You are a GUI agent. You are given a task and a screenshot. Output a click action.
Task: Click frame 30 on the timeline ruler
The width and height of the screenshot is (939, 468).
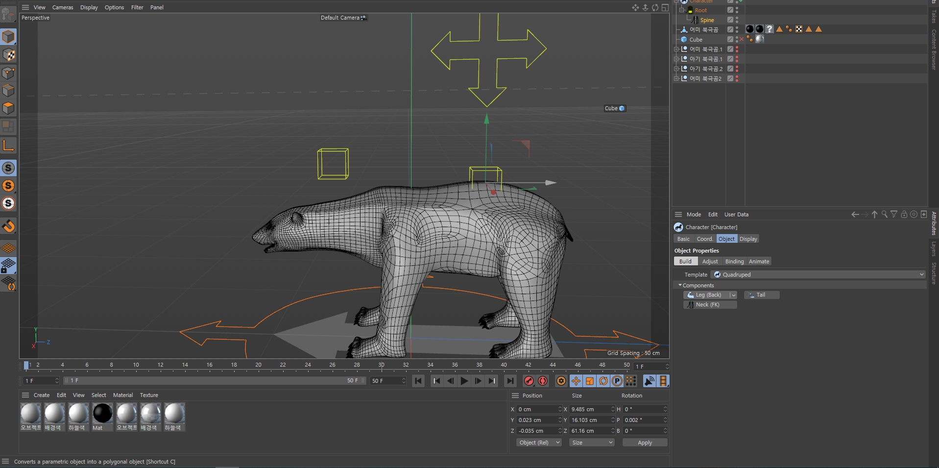tap(382, 365)
